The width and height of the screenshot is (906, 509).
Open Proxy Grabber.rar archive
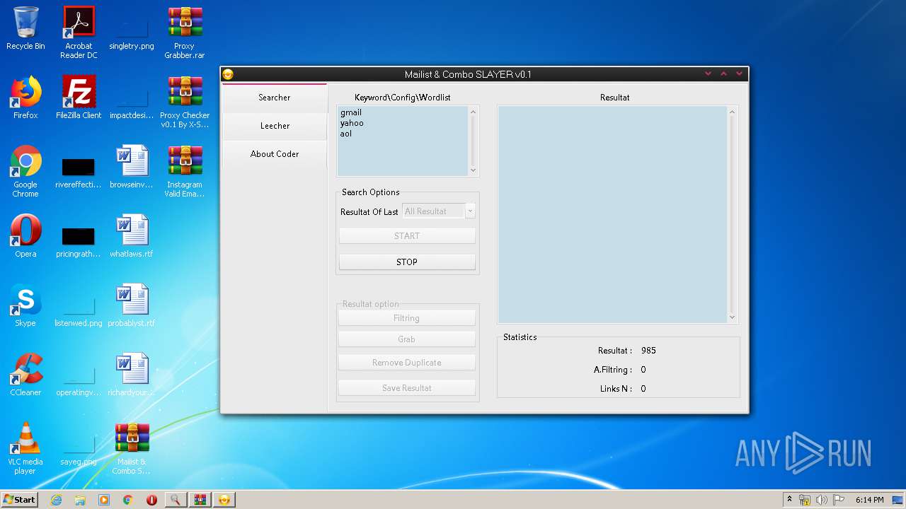click(x=185, y=32)
